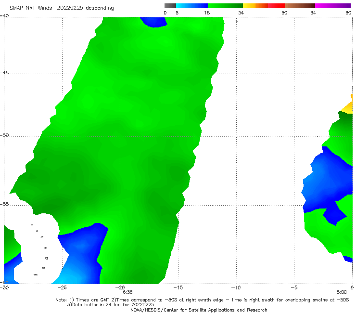The image size is (356, 313).
Task: Click the longitude label "-15"
Action: click(x=178, y=287)
